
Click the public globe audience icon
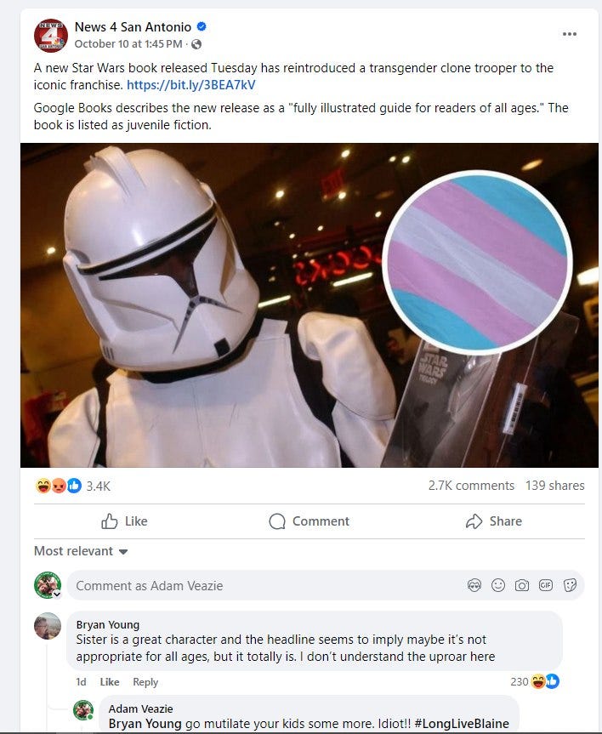[196, 44]
